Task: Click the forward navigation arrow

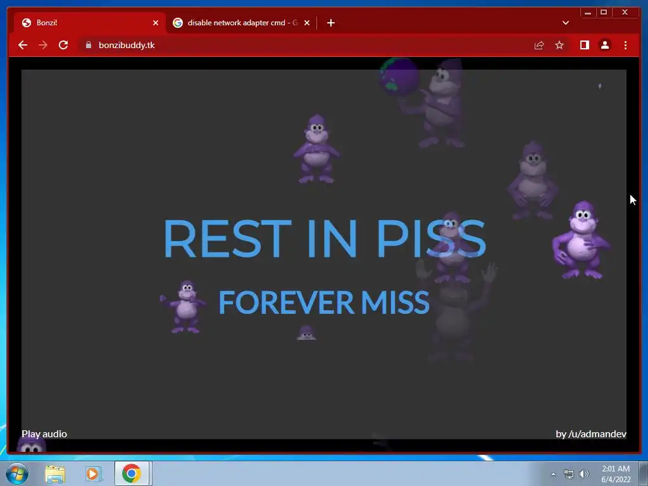Action: point(43,45)
